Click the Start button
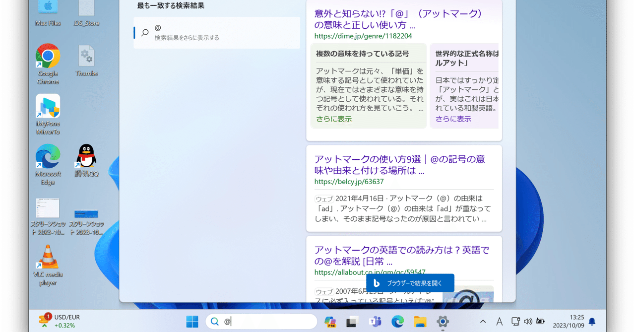Image resolution: width=635 pixels, height=332 pixels. pyautogui.click(x=192, y=321)
